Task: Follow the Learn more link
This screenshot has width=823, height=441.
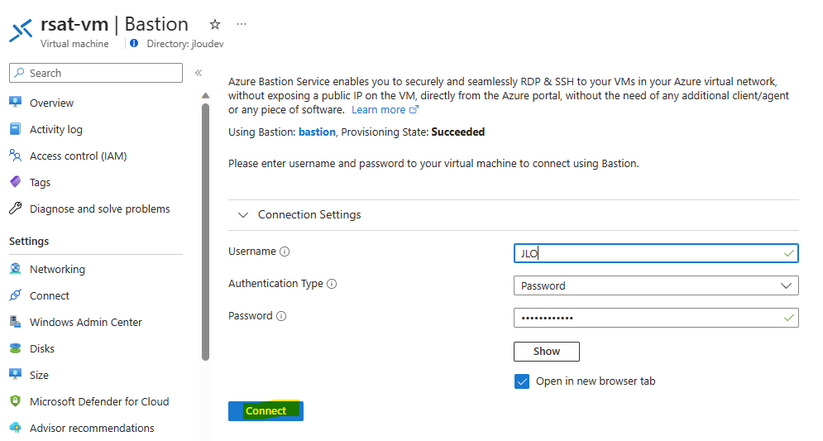Action: [x=379, y=110]
